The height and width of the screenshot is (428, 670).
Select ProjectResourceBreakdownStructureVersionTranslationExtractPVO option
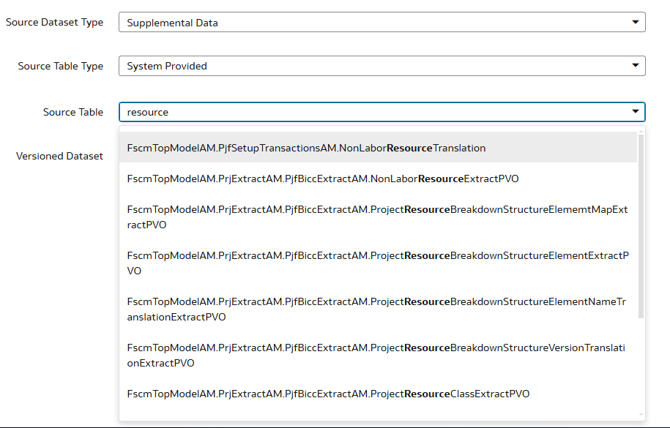click(378, 356)
